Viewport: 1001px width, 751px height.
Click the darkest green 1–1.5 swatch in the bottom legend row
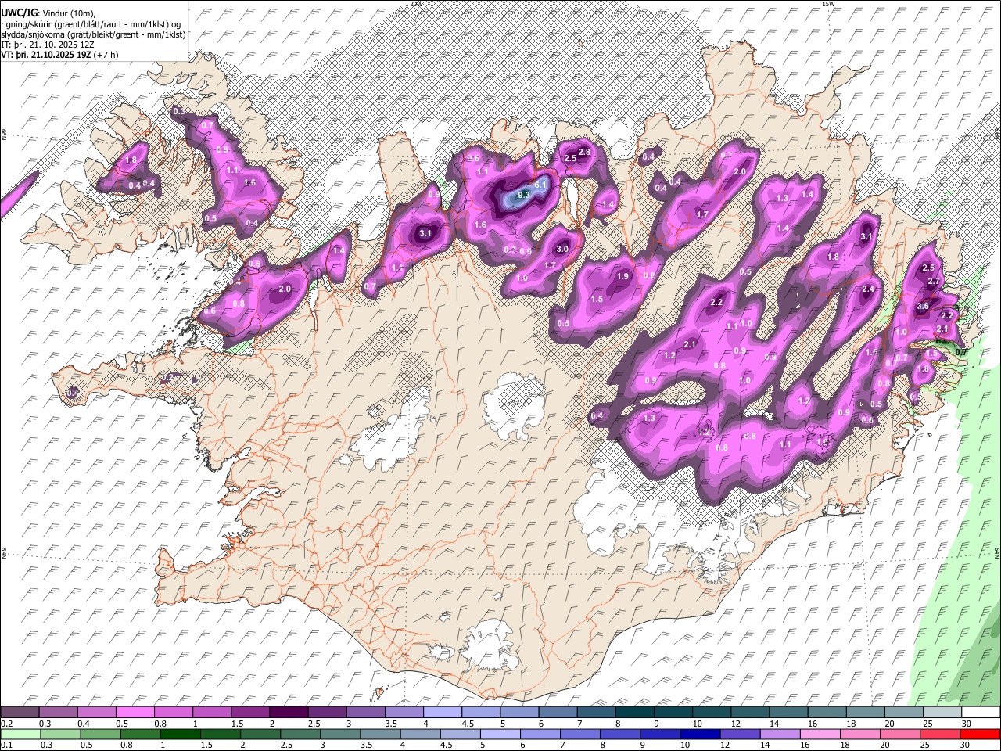180,734
